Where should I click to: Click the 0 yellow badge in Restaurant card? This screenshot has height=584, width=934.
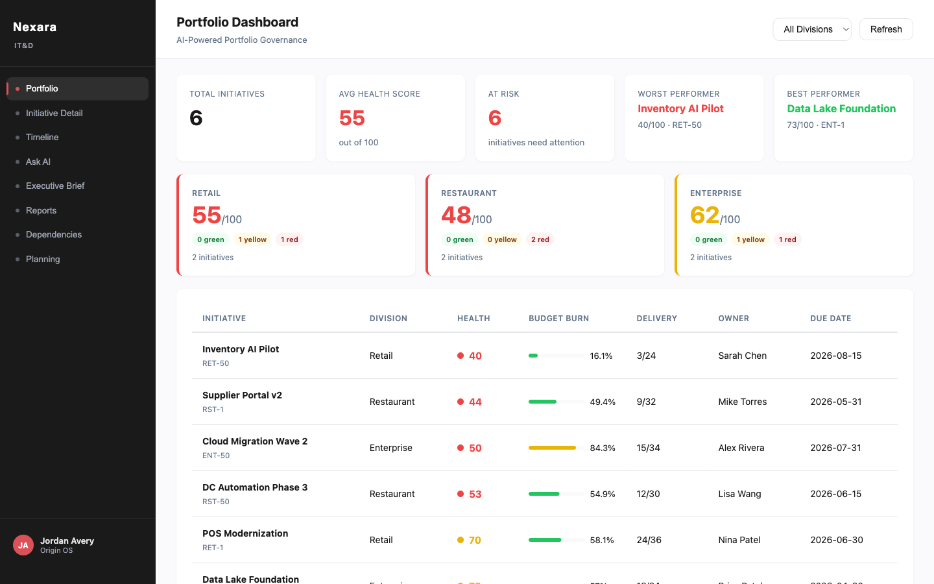(x=502, y=239)
